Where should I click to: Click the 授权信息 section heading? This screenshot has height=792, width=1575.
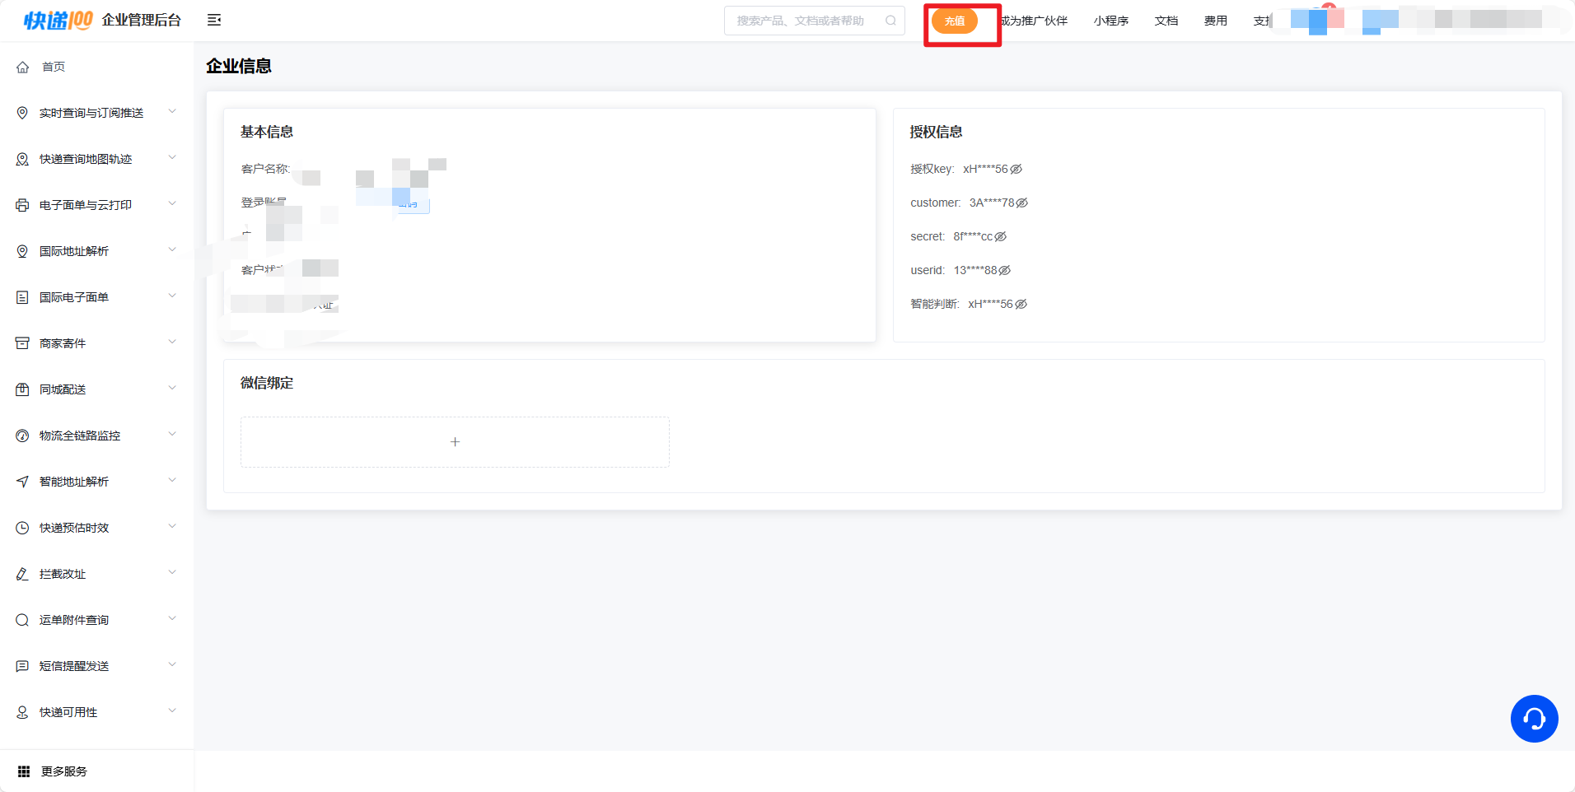[x=936, y=132]
